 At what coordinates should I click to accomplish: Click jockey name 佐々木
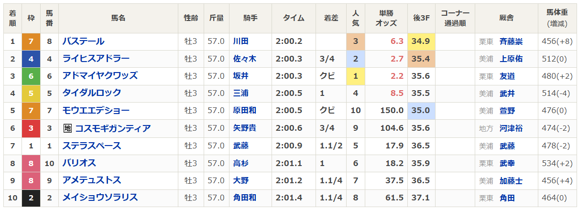click(244, 59)
